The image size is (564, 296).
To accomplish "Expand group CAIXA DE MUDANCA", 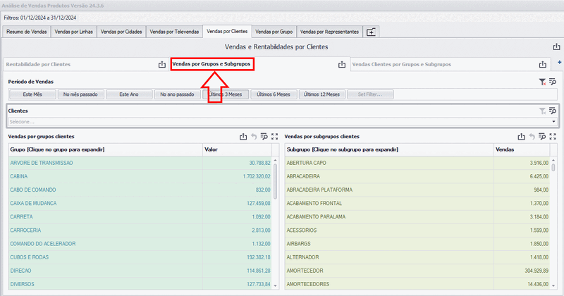I will pyautogui.click(x=33, y=204).
